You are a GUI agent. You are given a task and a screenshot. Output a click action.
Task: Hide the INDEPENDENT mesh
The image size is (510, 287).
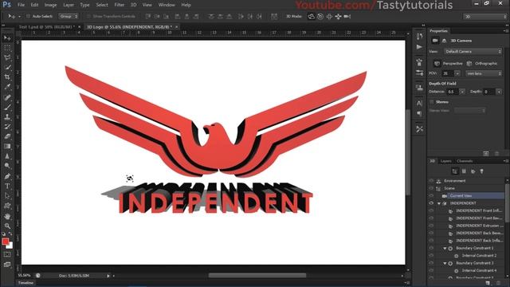tap(431, 203)
